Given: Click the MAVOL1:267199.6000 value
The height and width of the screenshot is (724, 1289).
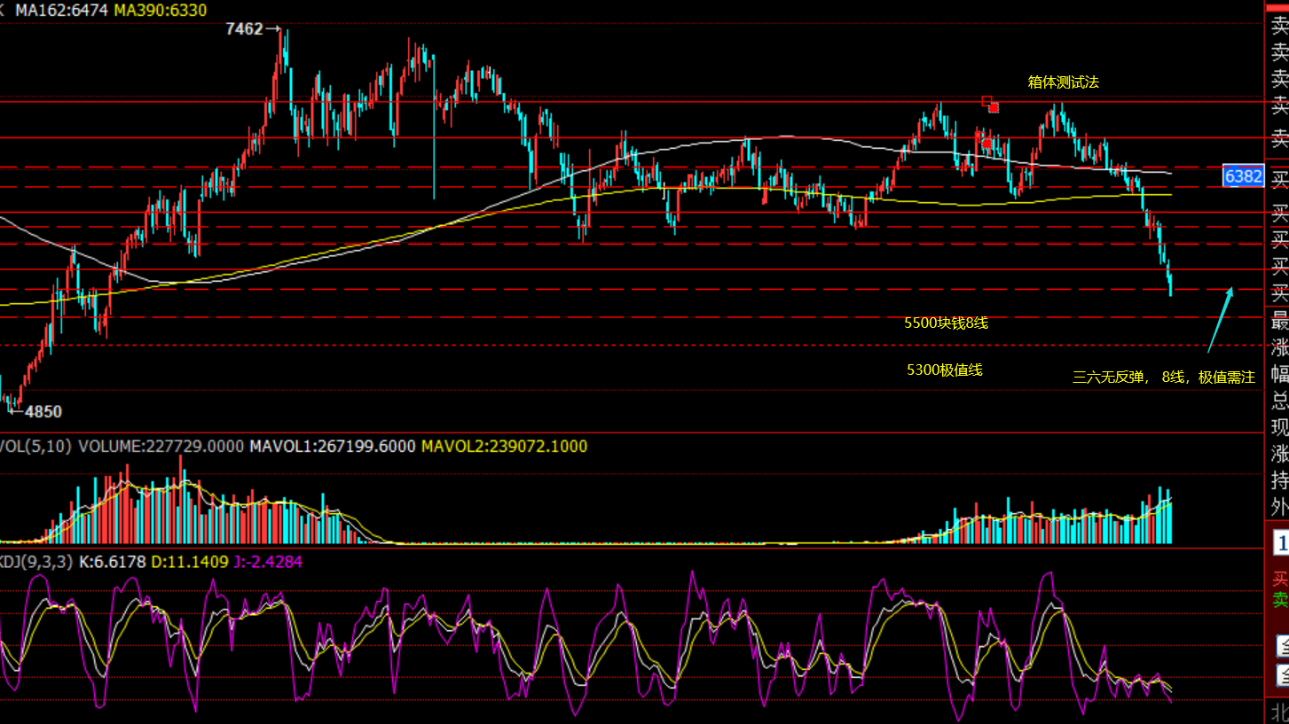Looking at the screenshot, I should pyautogui.click(x=332, y=446).
